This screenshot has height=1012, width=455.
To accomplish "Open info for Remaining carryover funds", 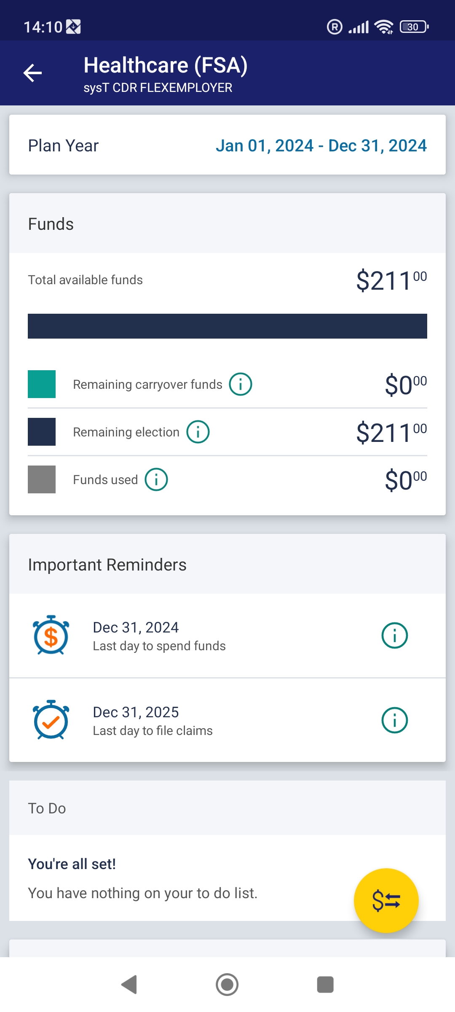I will pyautogui.click(x=241, y=384).
